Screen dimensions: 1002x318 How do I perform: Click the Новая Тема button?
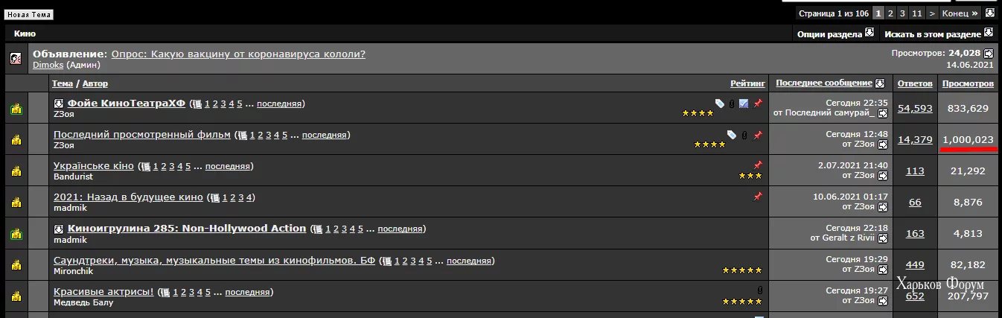[x=29, y=14]
